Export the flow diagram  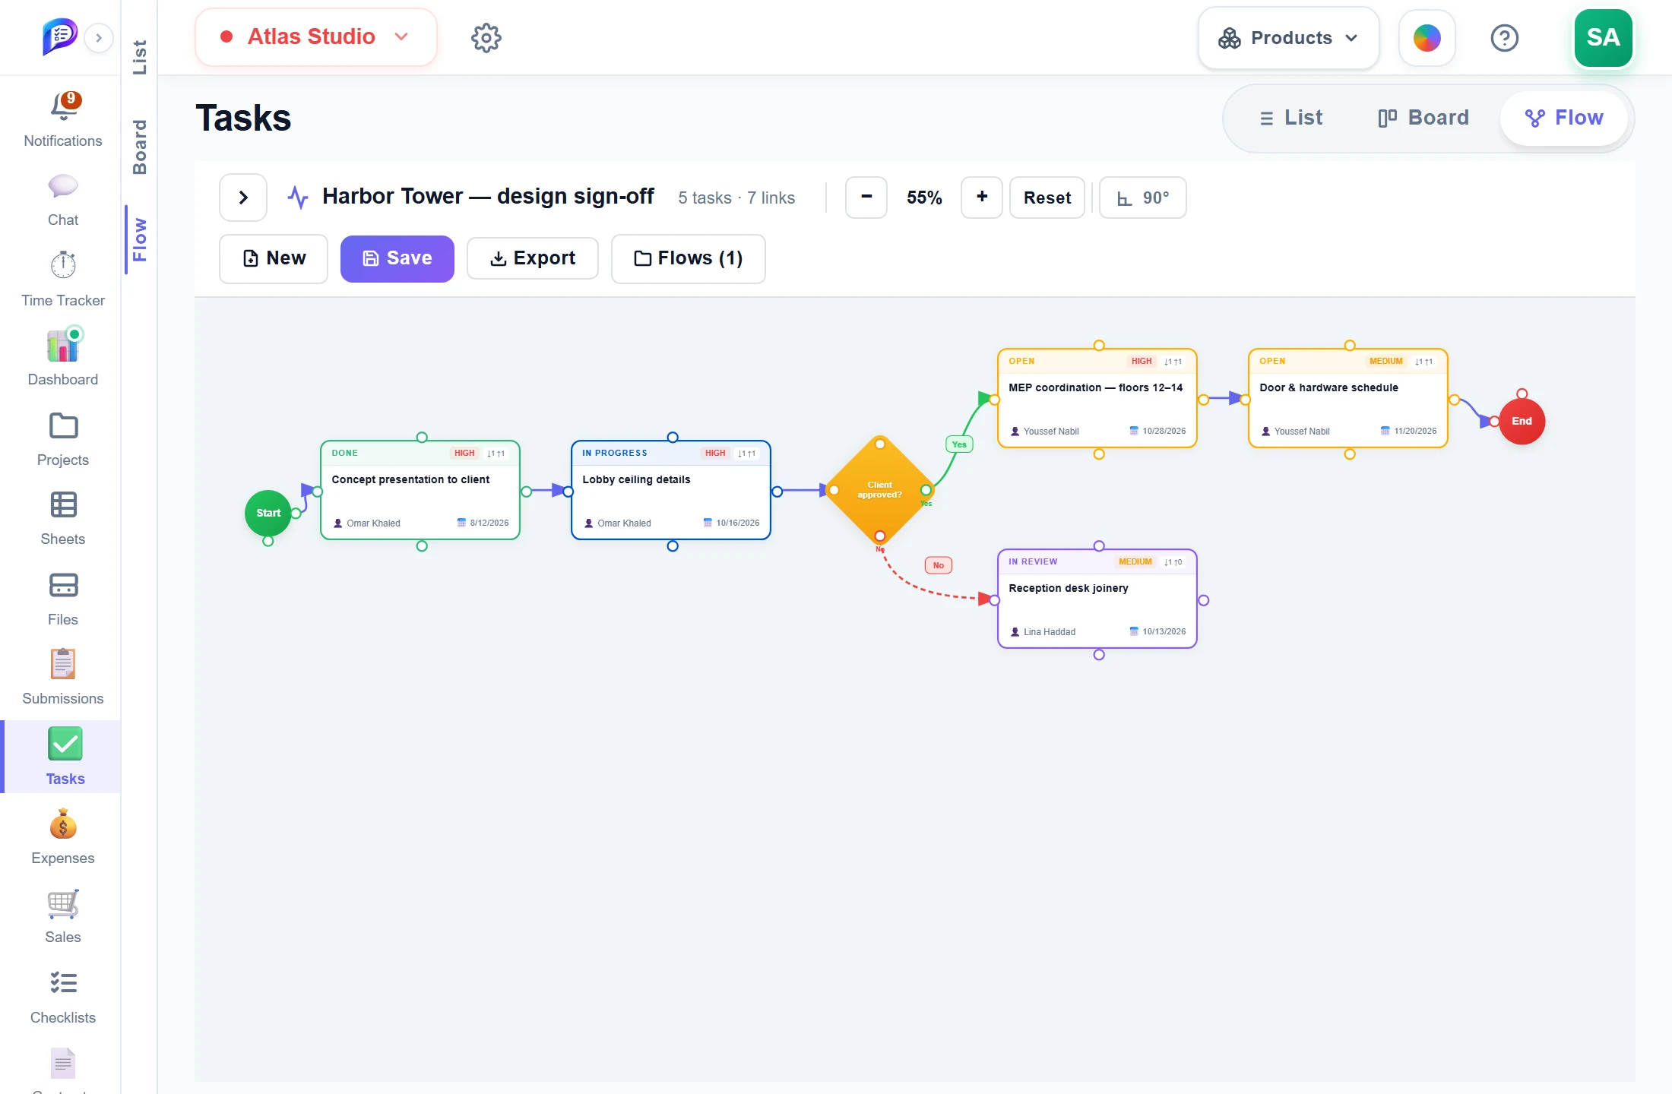[x=533, y=258]
